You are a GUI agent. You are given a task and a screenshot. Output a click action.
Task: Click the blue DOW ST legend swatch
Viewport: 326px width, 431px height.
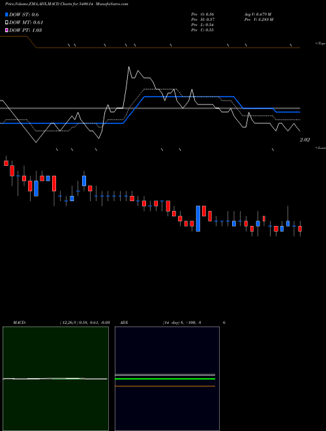(7, 14)
